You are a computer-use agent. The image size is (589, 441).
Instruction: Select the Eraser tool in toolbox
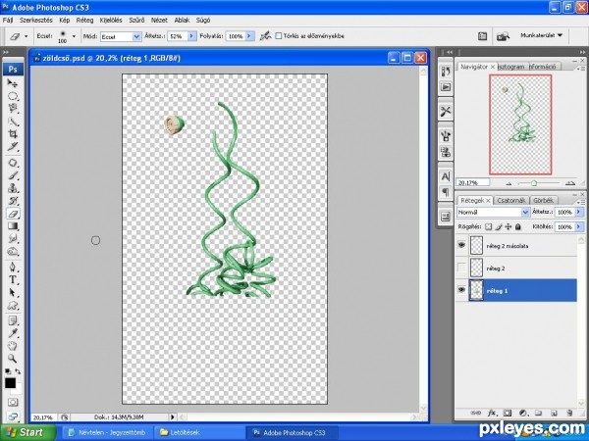13,214
